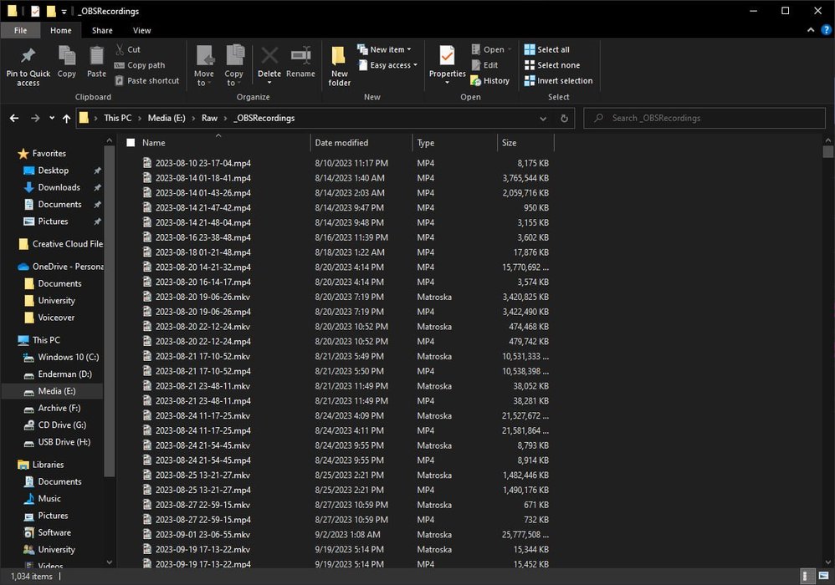Select Archive (F:) drive in sidebar
This screenshot has height=585, width=835.
[59, 408]
